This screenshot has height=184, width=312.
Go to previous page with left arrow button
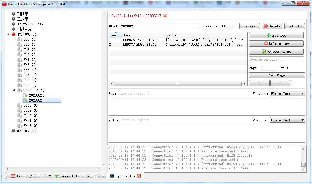pyautogui.click(x=259, y=83)
